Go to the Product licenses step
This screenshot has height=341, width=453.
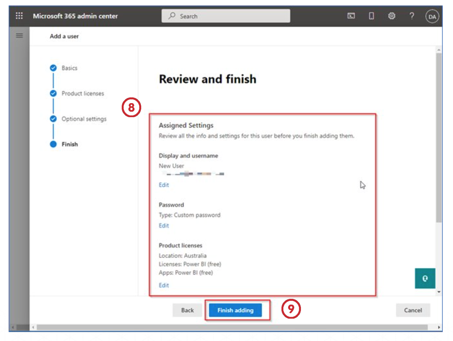(x=82, y=94)
